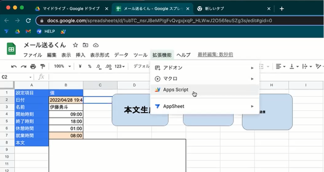
Task: Select column B header
Action: 66,85
